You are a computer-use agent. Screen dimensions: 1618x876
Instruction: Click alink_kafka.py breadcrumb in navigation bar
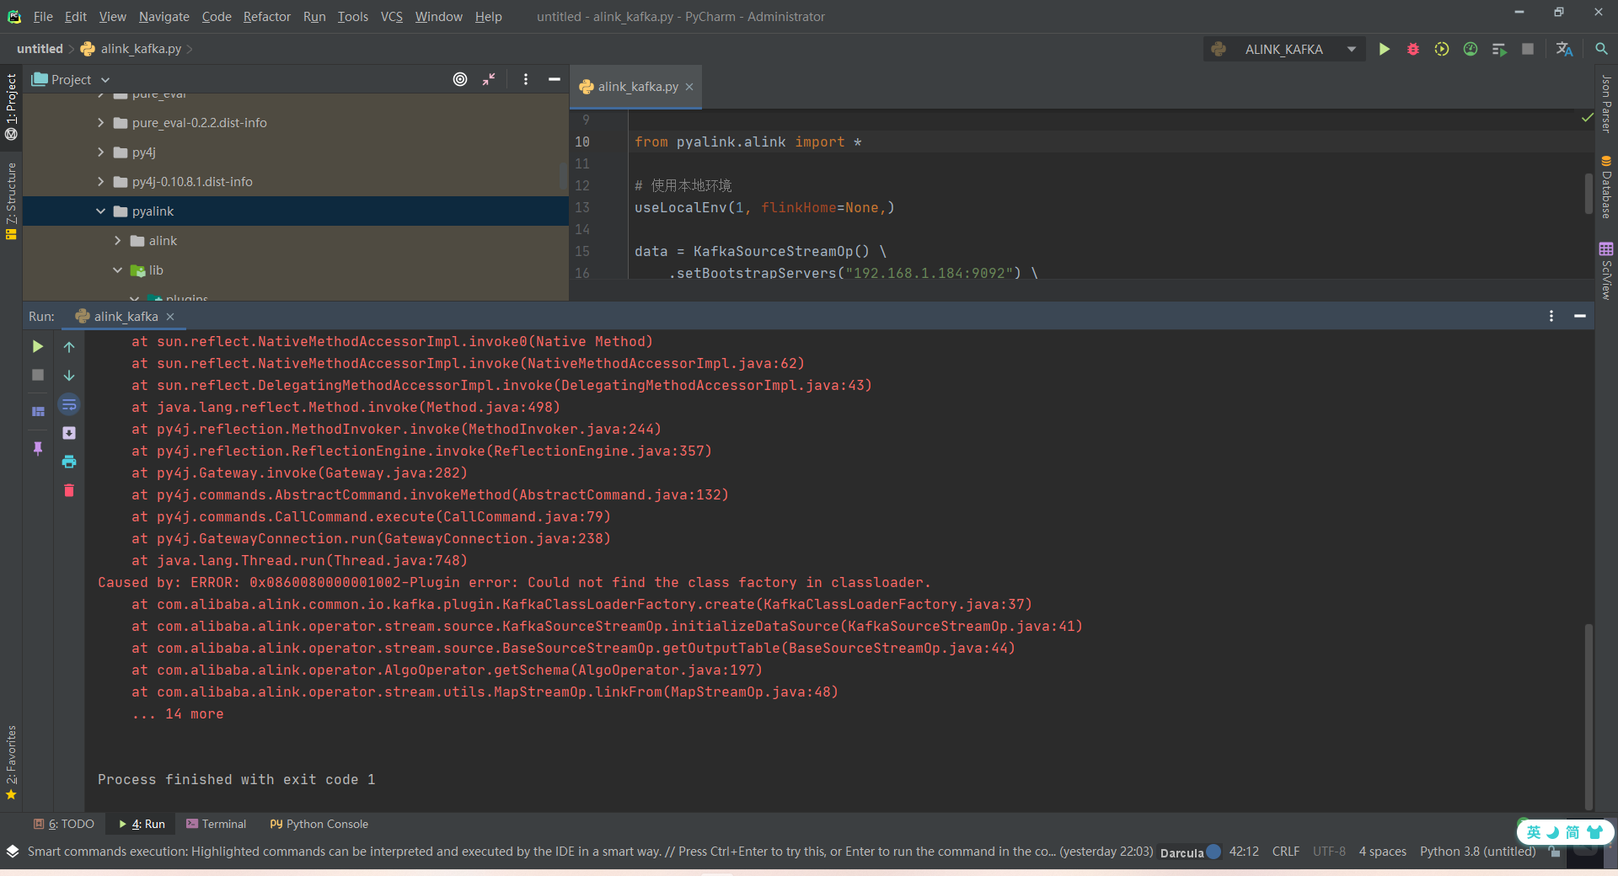[x=131, y=49]
